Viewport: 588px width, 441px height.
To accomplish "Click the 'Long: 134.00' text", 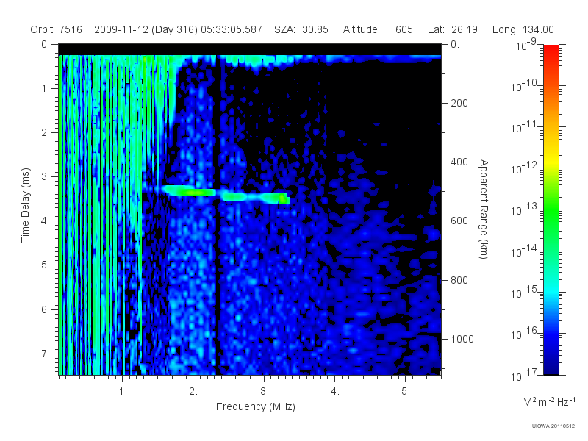I will coord(523,29).
